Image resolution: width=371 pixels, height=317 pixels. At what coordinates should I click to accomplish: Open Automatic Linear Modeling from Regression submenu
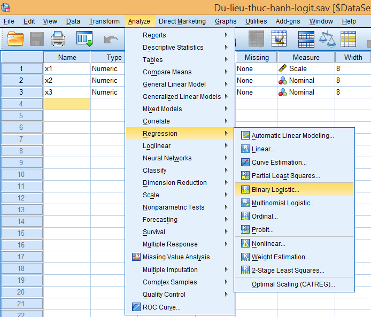(x=295, y=136)
